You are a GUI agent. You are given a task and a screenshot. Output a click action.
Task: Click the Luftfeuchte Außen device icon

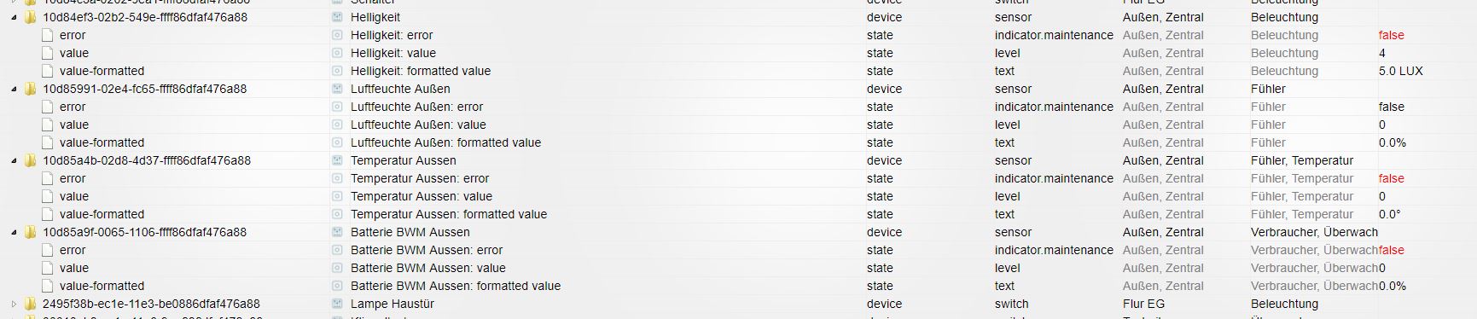click(337, 89)
